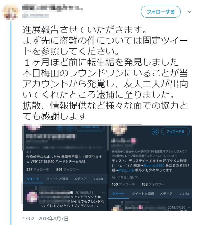Viewport: 197px width, 225px height.
Task: Click the pixelated author avatar at top
Action: click(x=11, y=12)
